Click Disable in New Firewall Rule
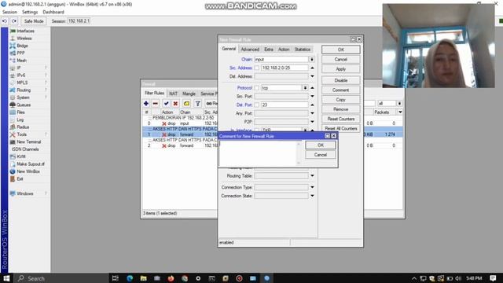 [x=340, y=80]
